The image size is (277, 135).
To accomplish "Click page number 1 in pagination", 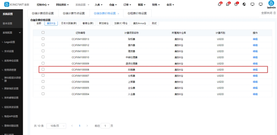I will (x=80, y=126).
